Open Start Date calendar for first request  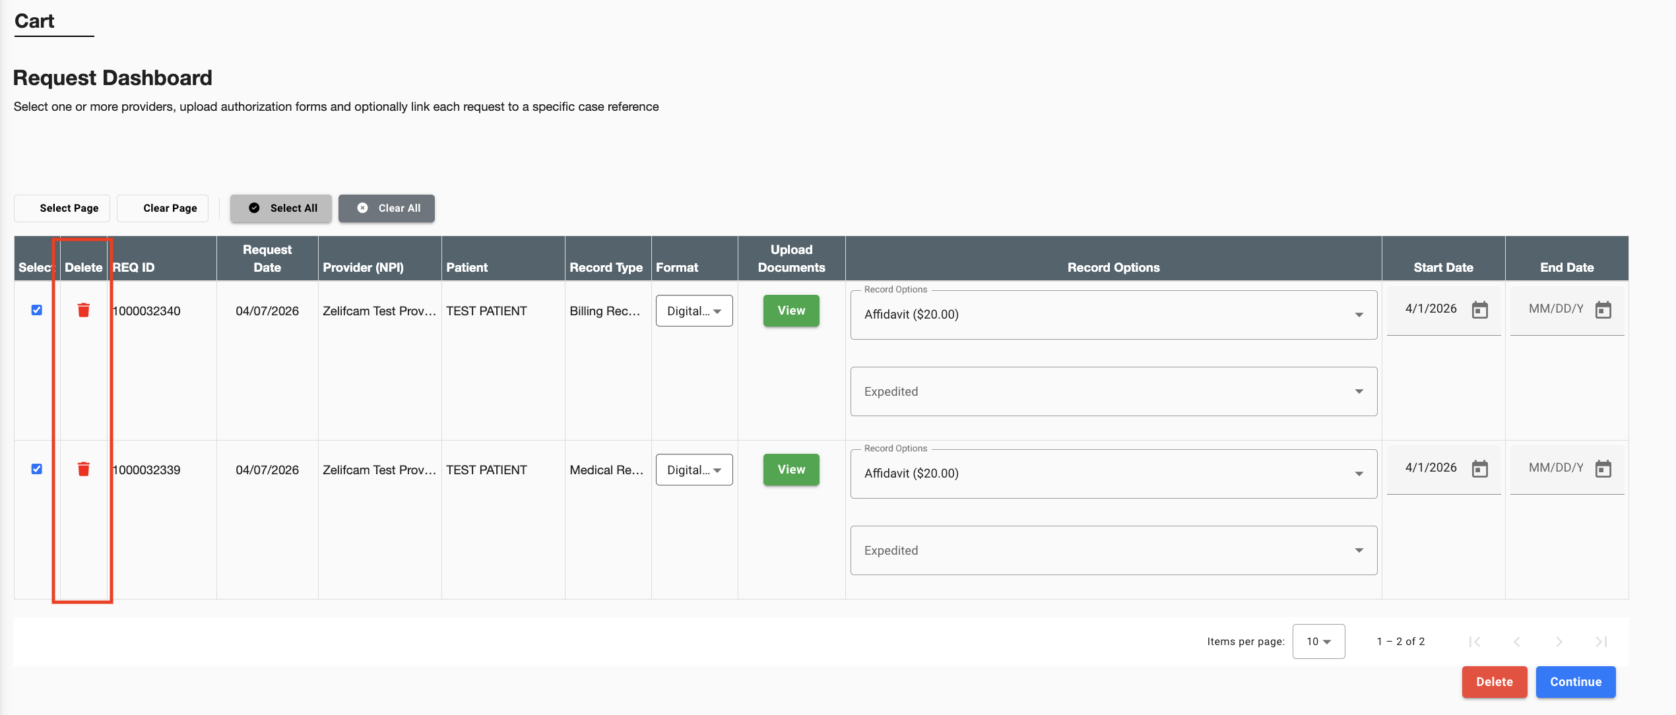(x=1480, y=309)
